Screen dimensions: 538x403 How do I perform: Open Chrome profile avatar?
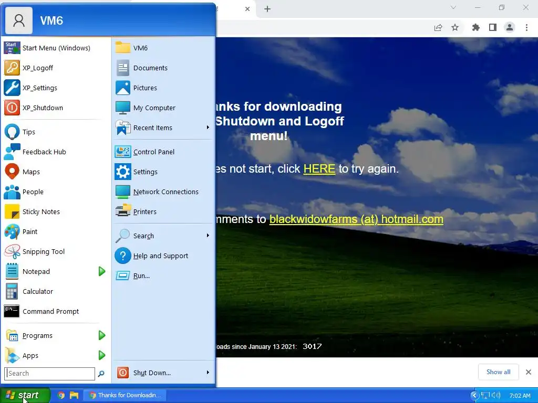point(510,27)
